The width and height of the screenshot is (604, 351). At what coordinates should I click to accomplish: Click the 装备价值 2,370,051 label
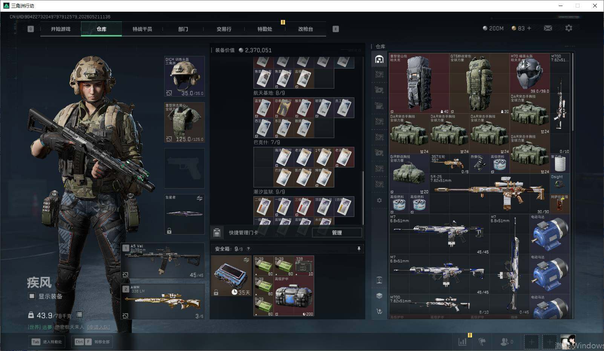click(243, 50)
